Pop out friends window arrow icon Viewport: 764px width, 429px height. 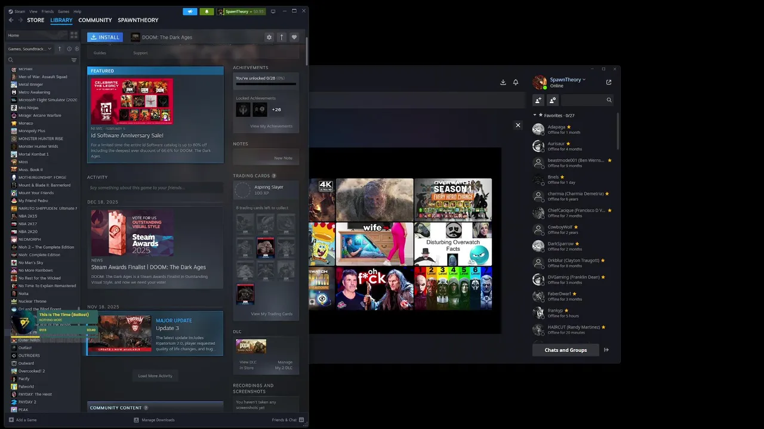click(x=609, y=82)
